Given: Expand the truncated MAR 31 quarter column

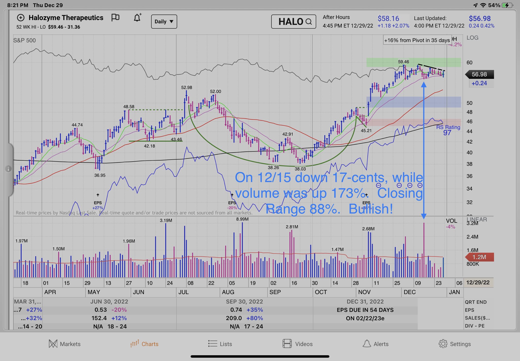Looking at the screenshot, I should coord(28,302).
